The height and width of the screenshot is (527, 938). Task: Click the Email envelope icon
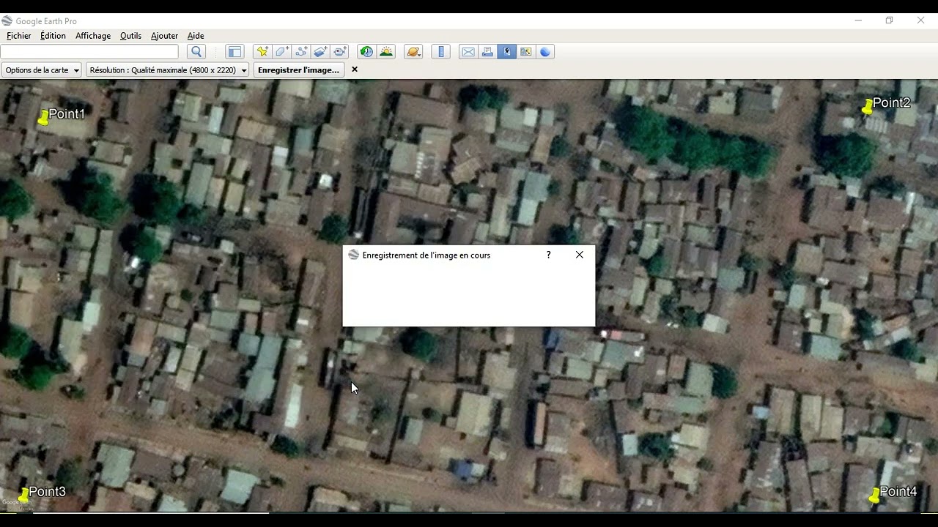[468, 51]
